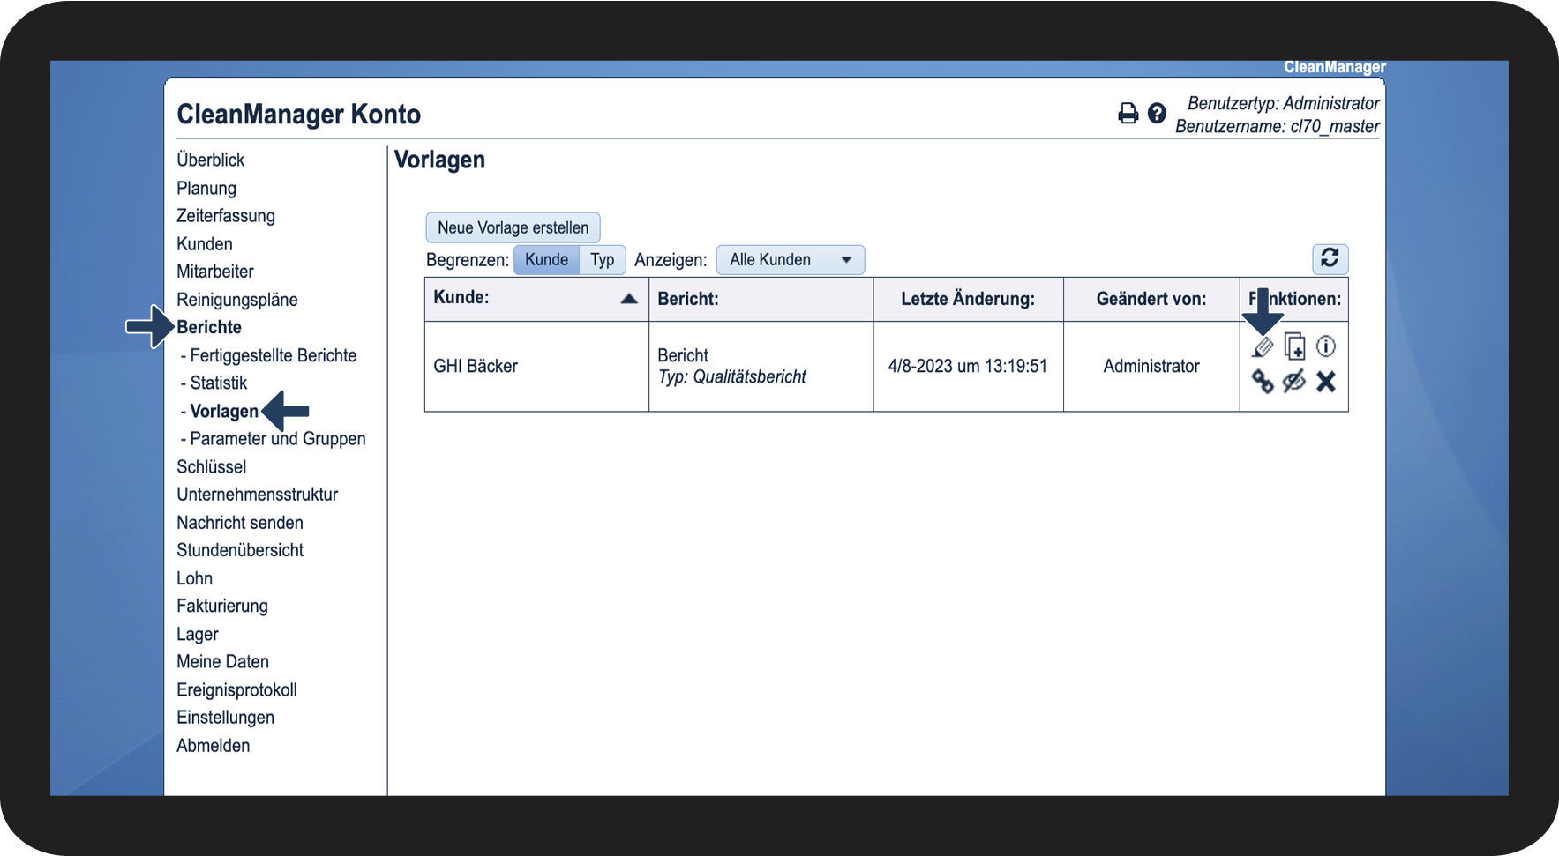This screenshot has width=1559, height=856.
Task: Open Fertiggestellte Berichte in sidebar
Action: (273, 355)
